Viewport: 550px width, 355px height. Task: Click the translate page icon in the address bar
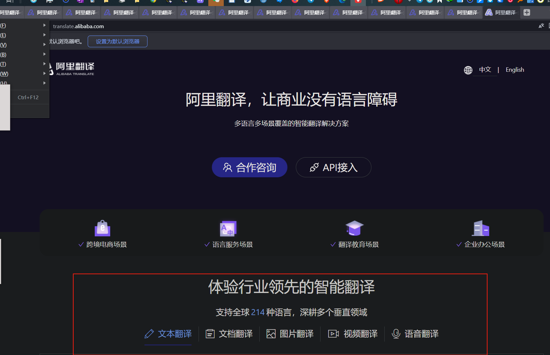click(x=541, y=26)
